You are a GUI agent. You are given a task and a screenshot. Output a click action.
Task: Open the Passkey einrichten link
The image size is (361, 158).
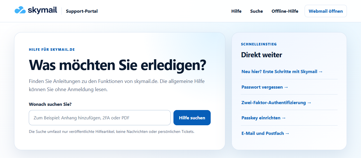coord(264,118)
